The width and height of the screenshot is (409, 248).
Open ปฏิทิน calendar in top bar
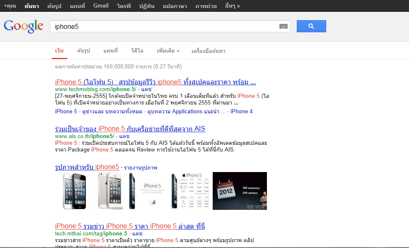tap(147, 6)
